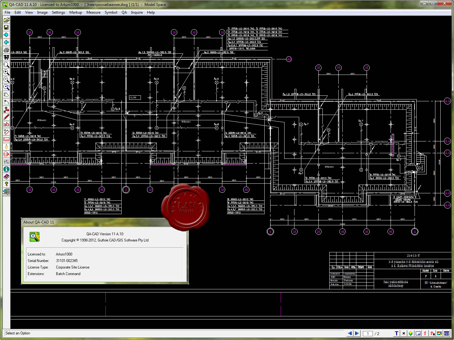This screenshot has width=454, height=340.
Task: Open the Symbol menu
Action: coord(111,12)
